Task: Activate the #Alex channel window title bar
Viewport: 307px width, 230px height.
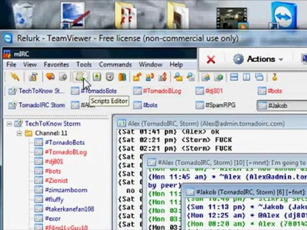Action: pos(226,163)
